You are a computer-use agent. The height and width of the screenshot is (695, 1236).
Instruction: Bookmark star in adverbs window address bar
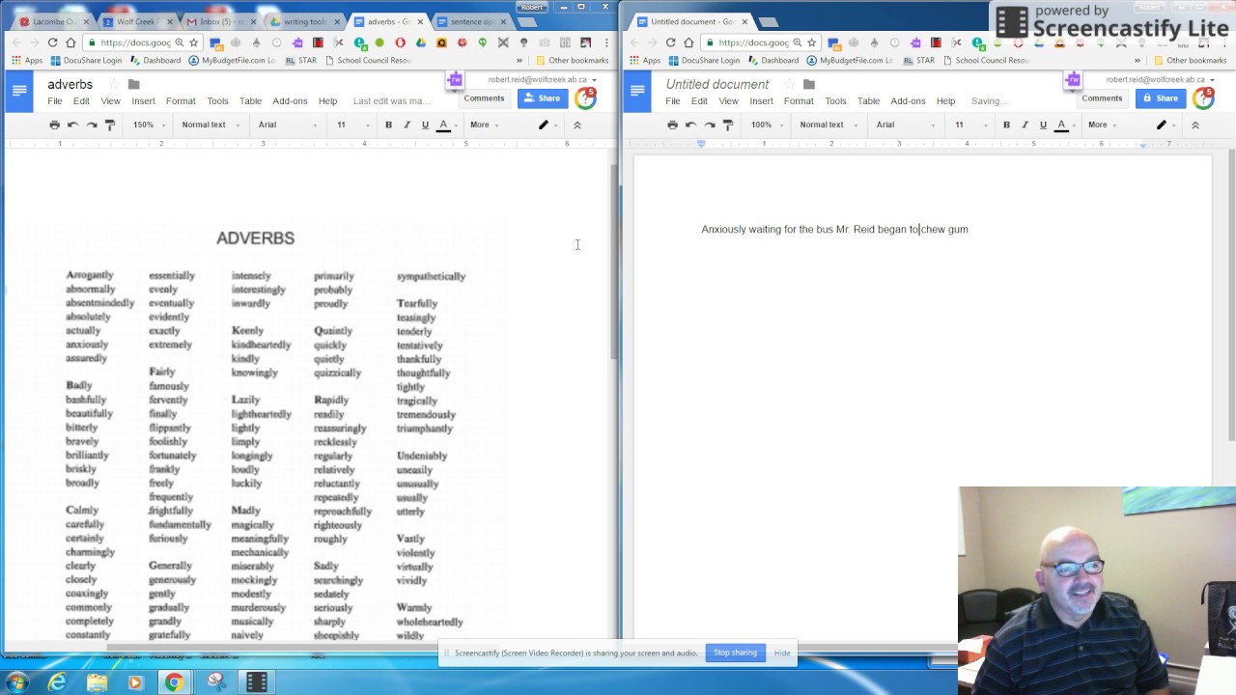(193, 42)
